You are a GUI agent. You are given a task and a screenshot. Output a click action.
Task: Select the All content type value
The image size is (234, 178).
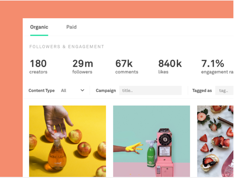[64, 91]
